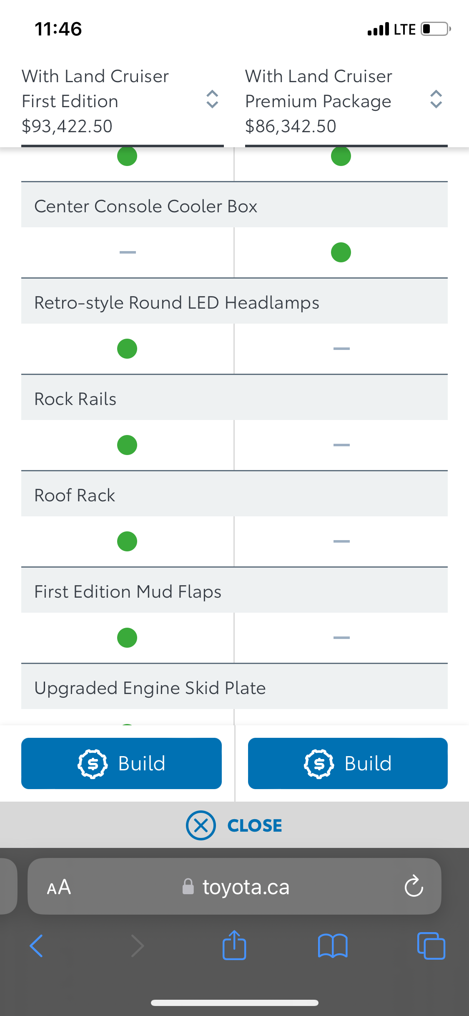This screenshot has height=1016, width=469.
Task: Build the Land Cruiser Premium Package
Action: pos(348,763)
